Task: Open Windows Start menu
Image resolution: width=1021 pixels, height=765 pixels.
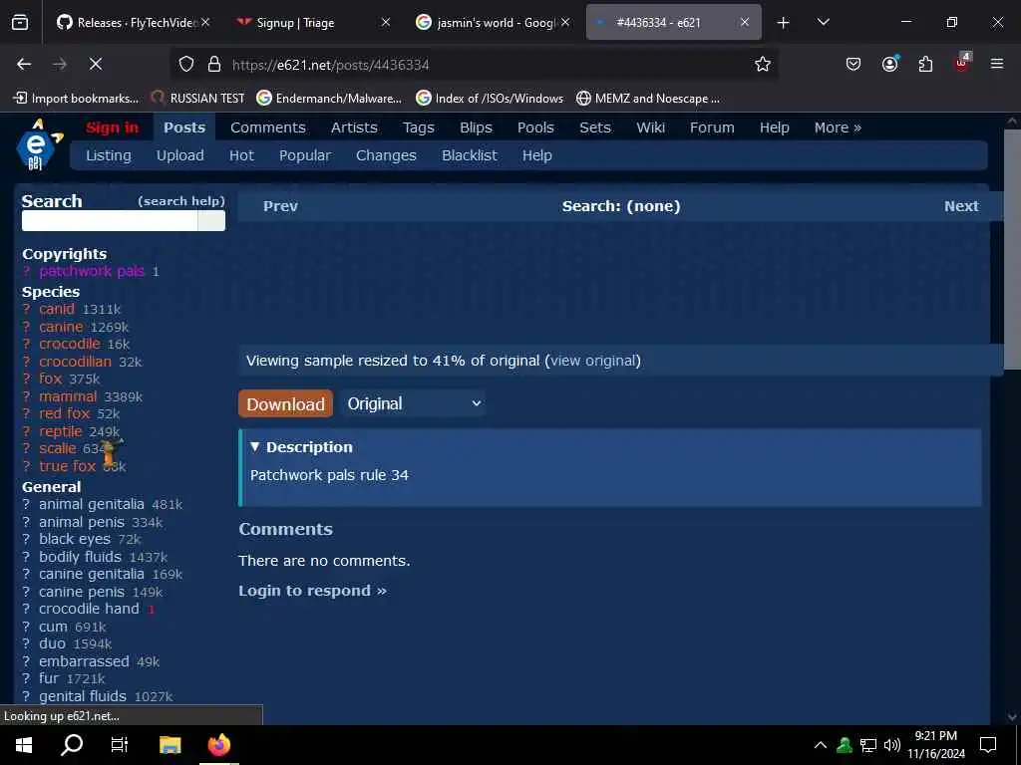Action: click(x=24, y=744)
